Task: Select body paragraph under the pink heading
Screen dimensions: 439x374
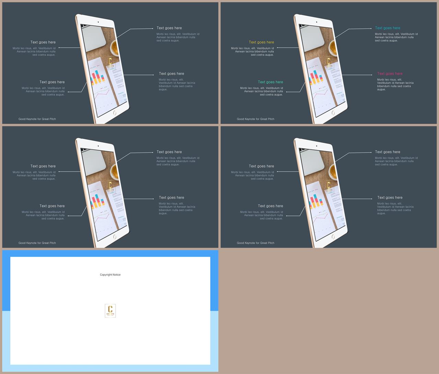Action: 395,84
